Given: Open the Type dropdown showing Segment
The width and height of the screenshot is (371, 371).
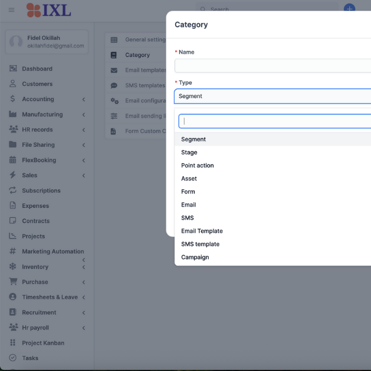Looking at the screenshot, I should [x=273, y=96].
